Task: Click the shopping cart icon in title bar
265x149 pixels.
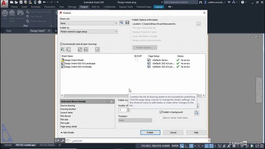Action: (x=229, y=2)
